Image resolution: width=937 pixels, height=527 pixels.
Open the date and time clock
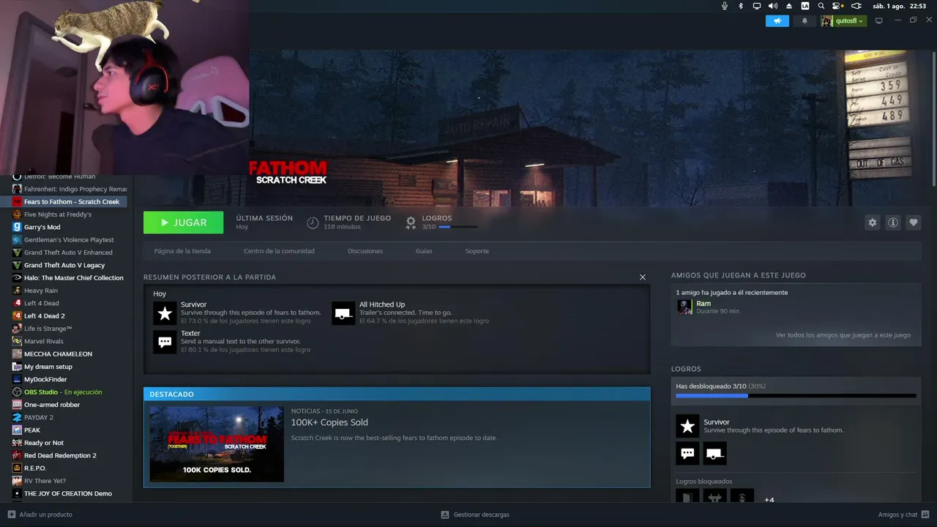click(x=900, y=6)
